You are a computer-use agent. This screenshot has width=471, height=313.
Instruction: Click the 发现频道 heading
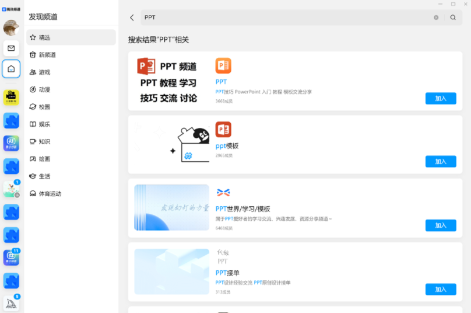coord(43,17)
